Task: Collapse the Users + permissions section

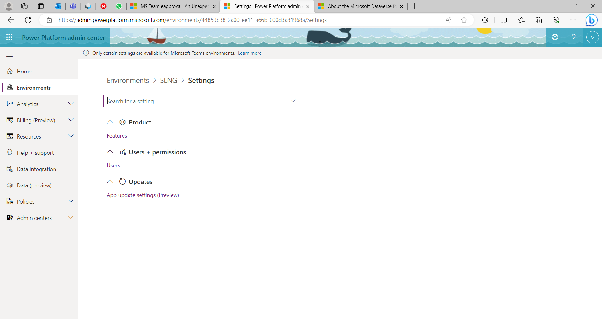Action: (110, 152)
